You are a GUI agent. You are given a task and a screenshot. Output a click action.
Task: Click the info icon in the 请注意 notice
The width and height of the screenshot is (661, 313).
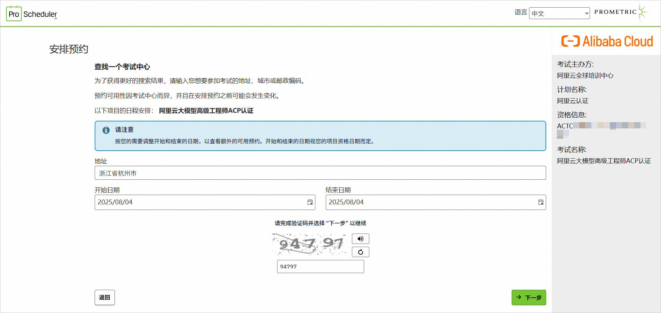coord(106,130)
